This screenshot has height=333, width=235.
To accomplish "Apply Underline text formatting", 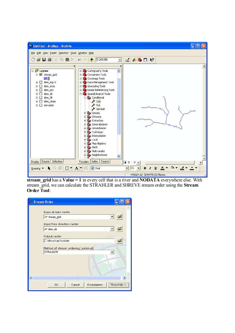I will tap(155, 168).
